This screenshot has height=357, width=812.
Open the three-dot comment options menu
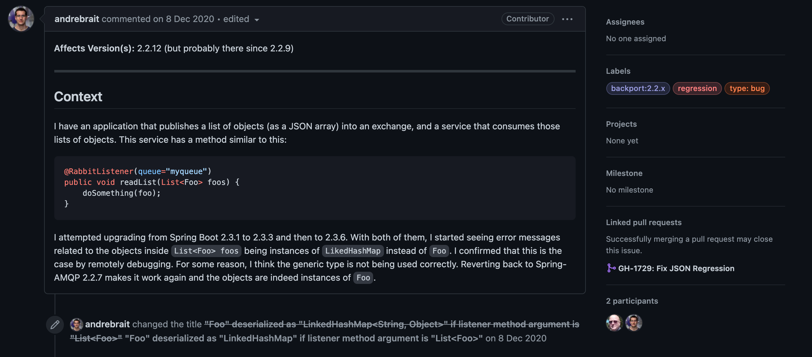[567, 19]
